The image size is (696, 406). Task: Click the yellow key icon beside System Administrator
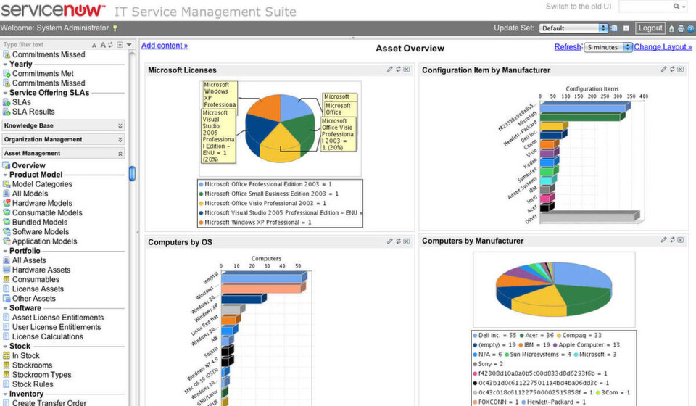(x=115, y=28)
